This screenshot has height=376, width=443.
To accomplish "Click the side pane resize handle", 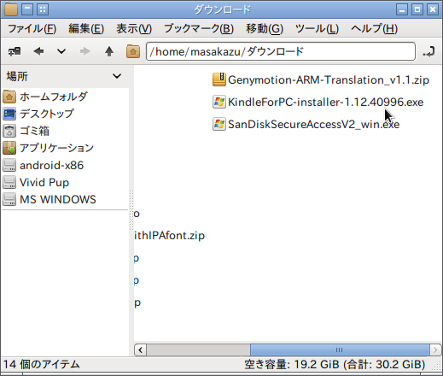I will click(x=131, y=210).
